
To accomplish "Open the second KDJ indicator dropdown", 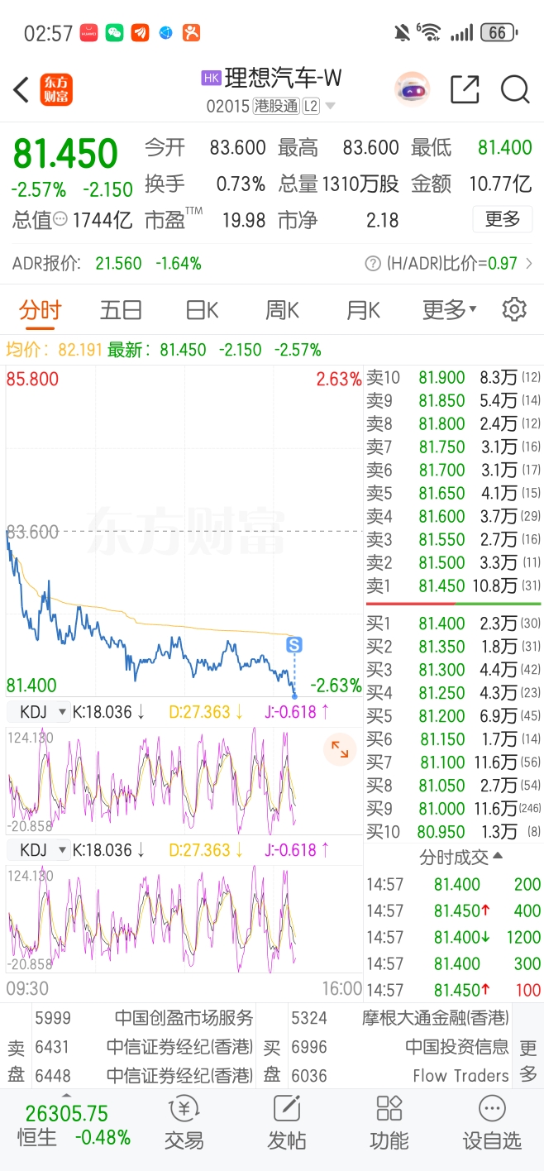I will click(x=38, y=849).
